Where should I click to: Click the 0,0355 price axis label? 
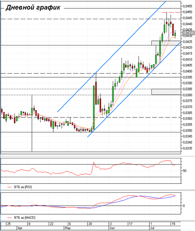(188, 125)
